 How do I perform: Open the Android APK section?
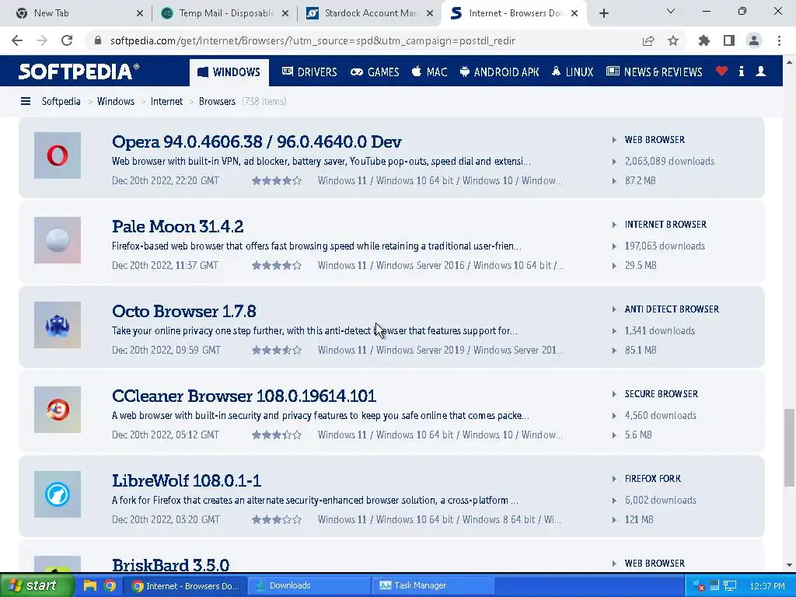(x=500, y=72)
